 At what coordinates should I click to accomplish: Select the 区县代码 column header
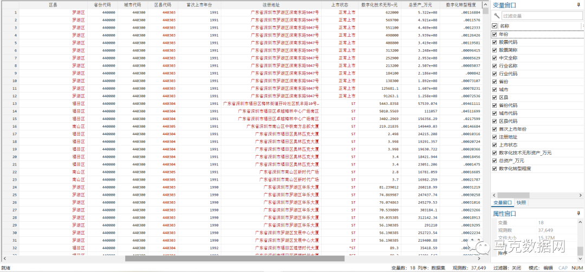(x=162, y=5)
